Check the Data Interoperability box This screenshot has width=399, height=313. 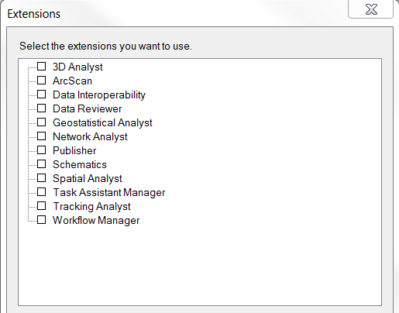pyautogui.click(x=42, y=95)
